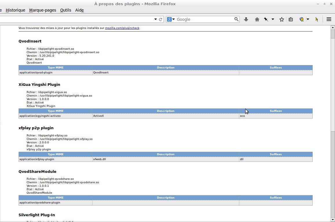Expand the globe extension dropdown arrow
This screenshot has width=335, height=222.
tap(308, 19)
